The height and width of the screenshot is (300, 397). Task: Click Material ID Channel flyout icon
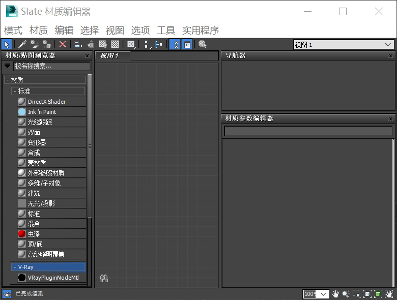click(x=131, y=45)
